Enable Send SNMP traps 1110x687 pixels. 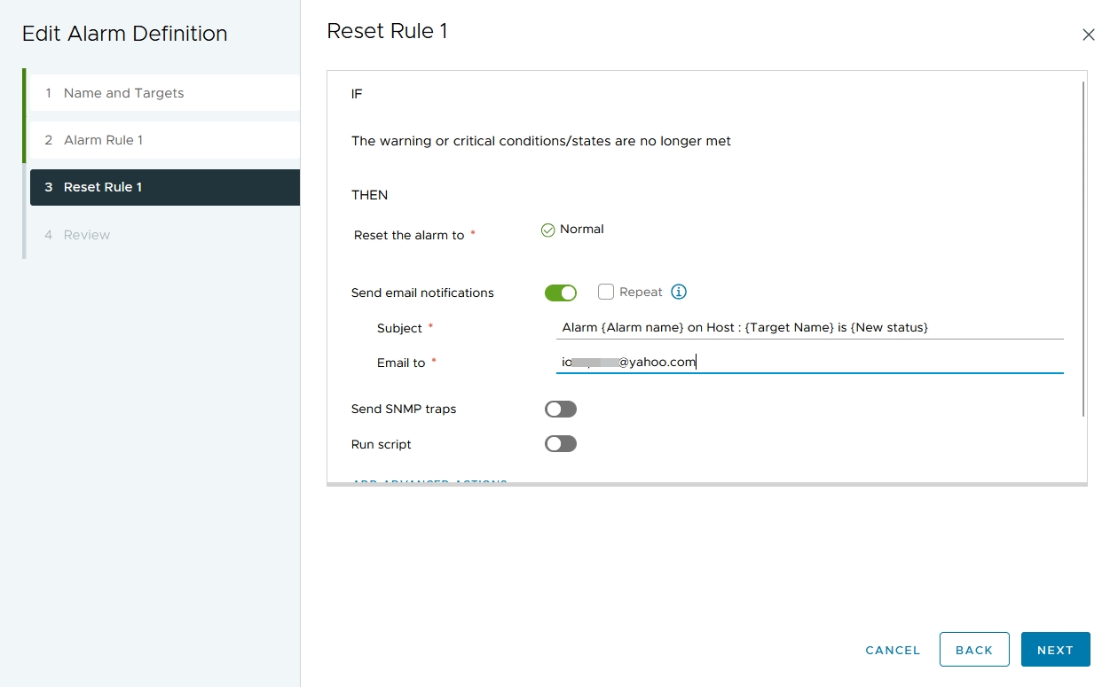pyautogui.click(x=560, y=409)
